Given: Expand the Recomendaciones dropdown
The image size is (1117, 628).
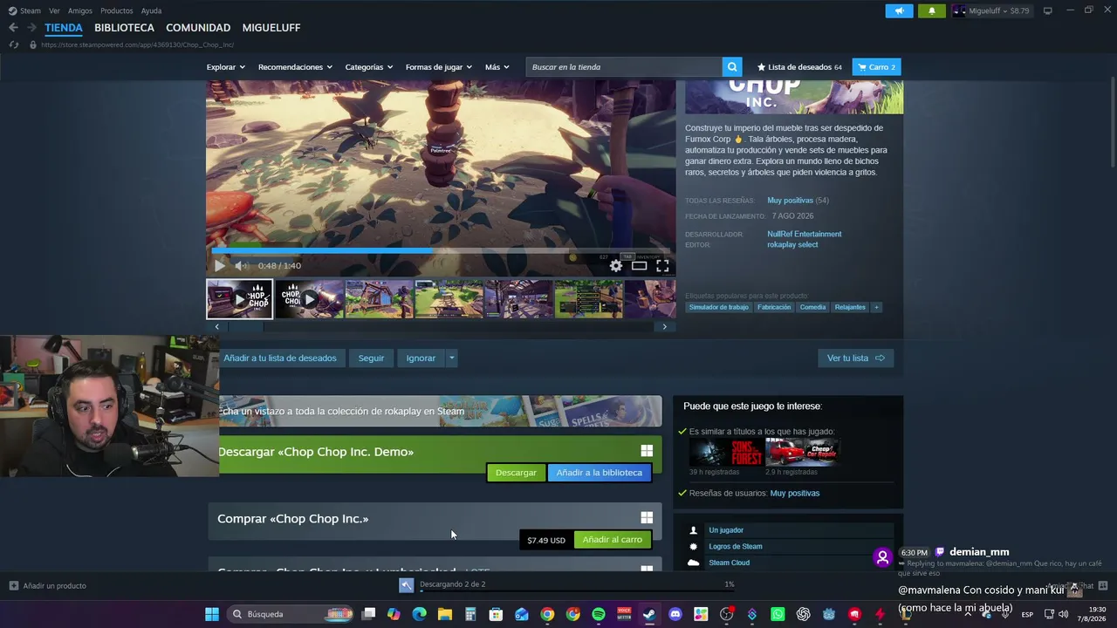Looking at the screenshot, I should pyautogui.click(x=296, y=67).
